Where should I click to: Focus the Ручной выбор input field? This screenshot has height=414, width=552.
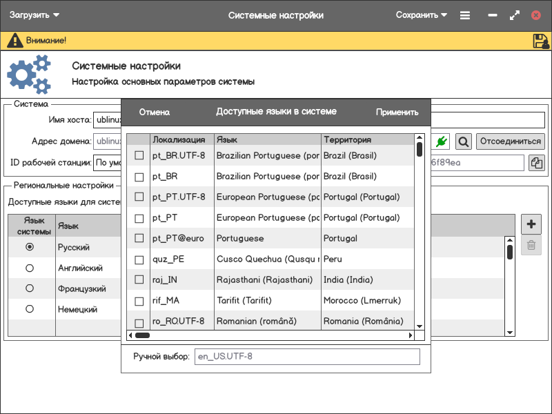306,357
